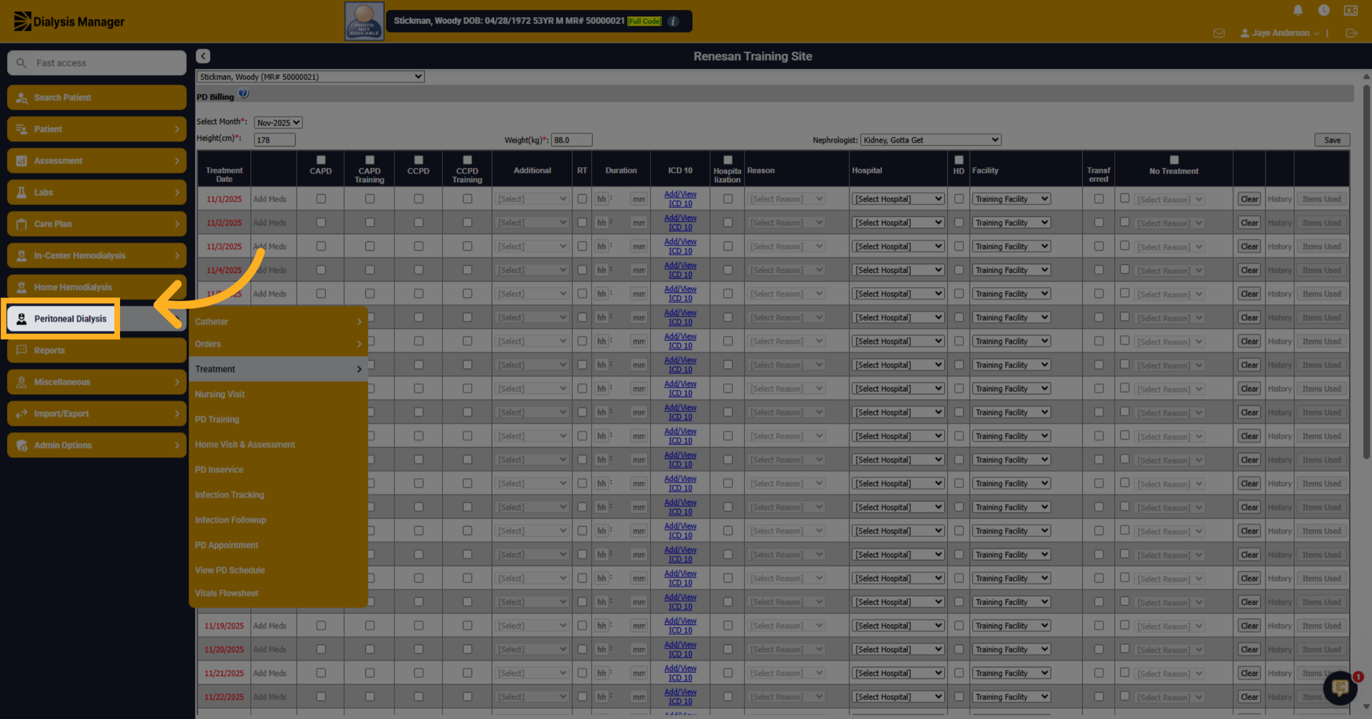The image size is (1372, 719).
Task: Click the PD Billing help question icon
Action: click(244, 94)
